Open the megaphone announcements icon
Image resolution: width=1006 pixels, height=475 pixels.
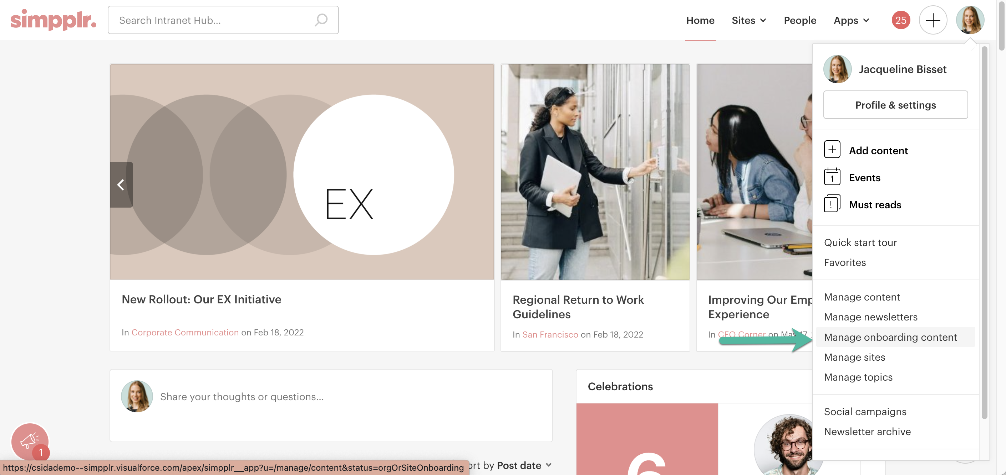[x=30, y=441]
